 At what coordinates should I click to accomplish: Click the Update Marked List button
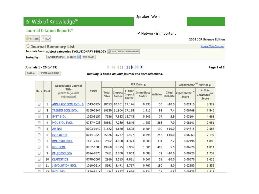[50, 73]
